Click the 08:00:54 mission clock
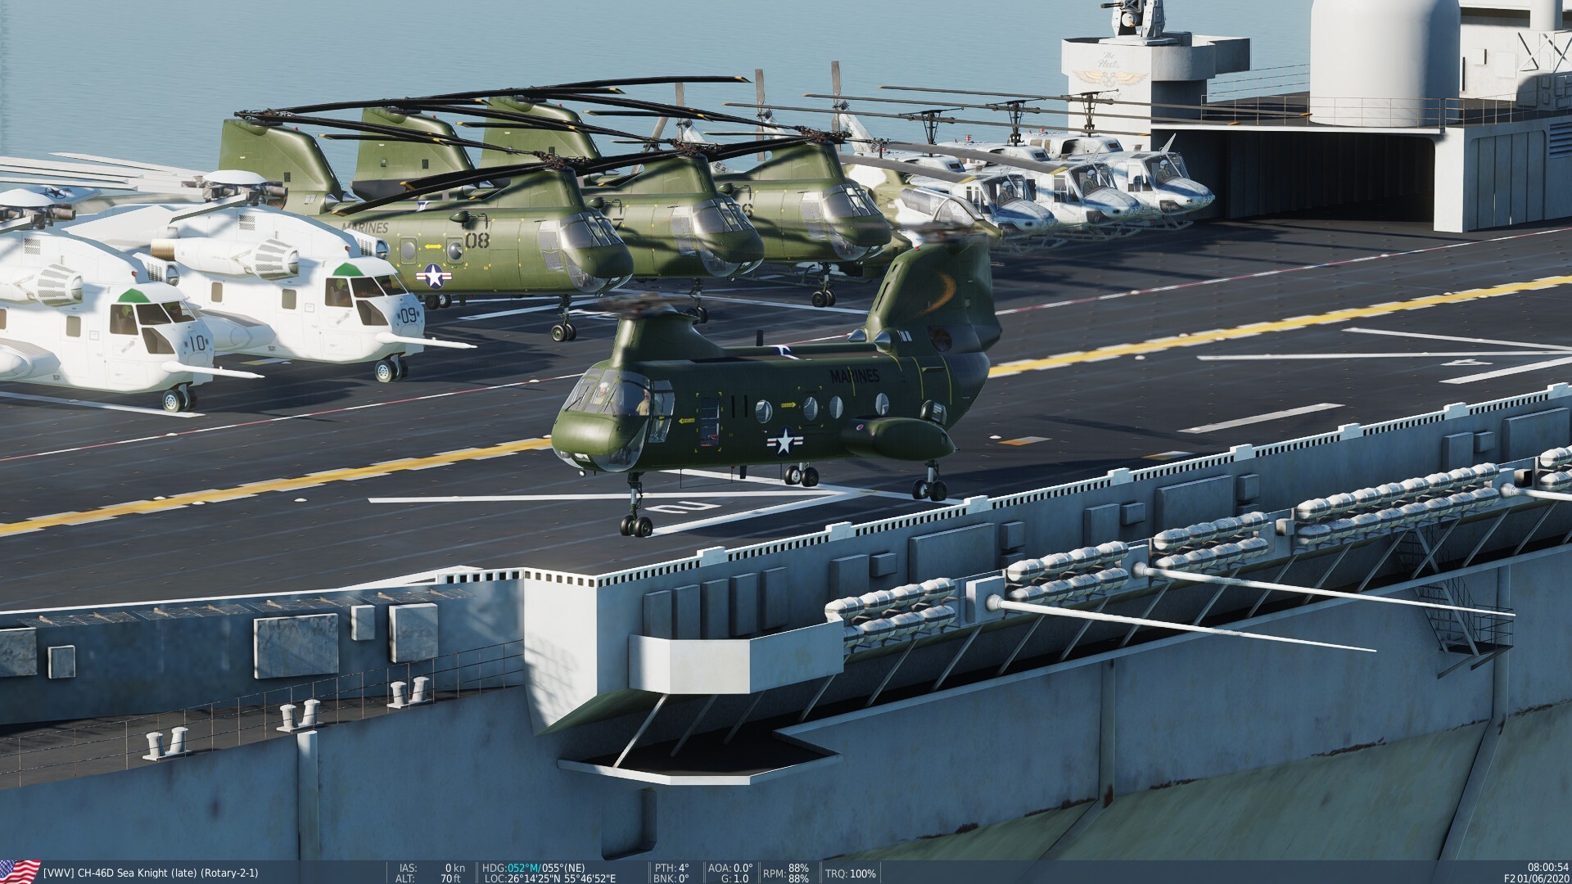 pyautogui.click(x=1547, y=867)
